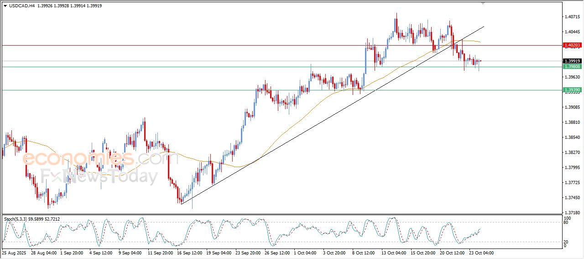Click the gray chart shift triangle marker
Viewport: 584px width, 259px height.
(x=483, y=4)
